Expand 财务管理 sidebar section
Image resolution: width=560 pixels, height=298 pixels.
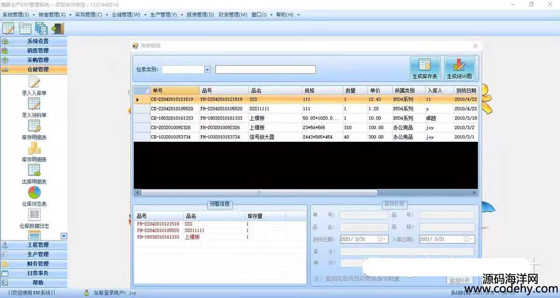(x=34, y=263)
